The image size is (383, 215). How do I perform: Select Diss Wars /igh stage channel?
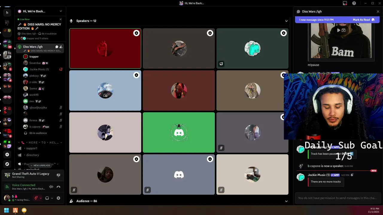pyautogui.click(x=40, y=48)
